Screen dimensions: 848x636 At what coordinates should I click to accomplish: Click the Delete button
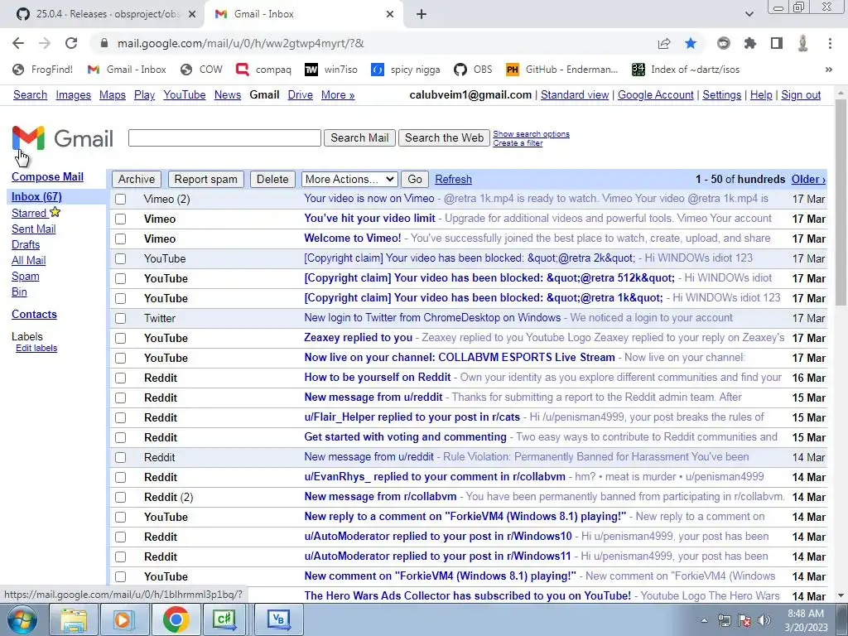pos(272,179)
